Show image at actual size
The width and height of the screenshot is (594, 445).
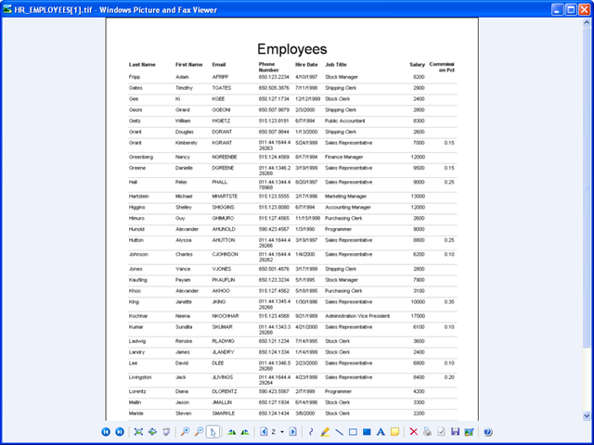[152, 432]
